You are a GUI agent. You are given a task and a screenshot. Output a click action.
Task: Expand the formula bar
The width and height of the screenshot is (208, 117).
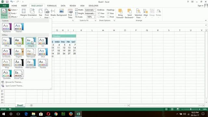(206, 25)
